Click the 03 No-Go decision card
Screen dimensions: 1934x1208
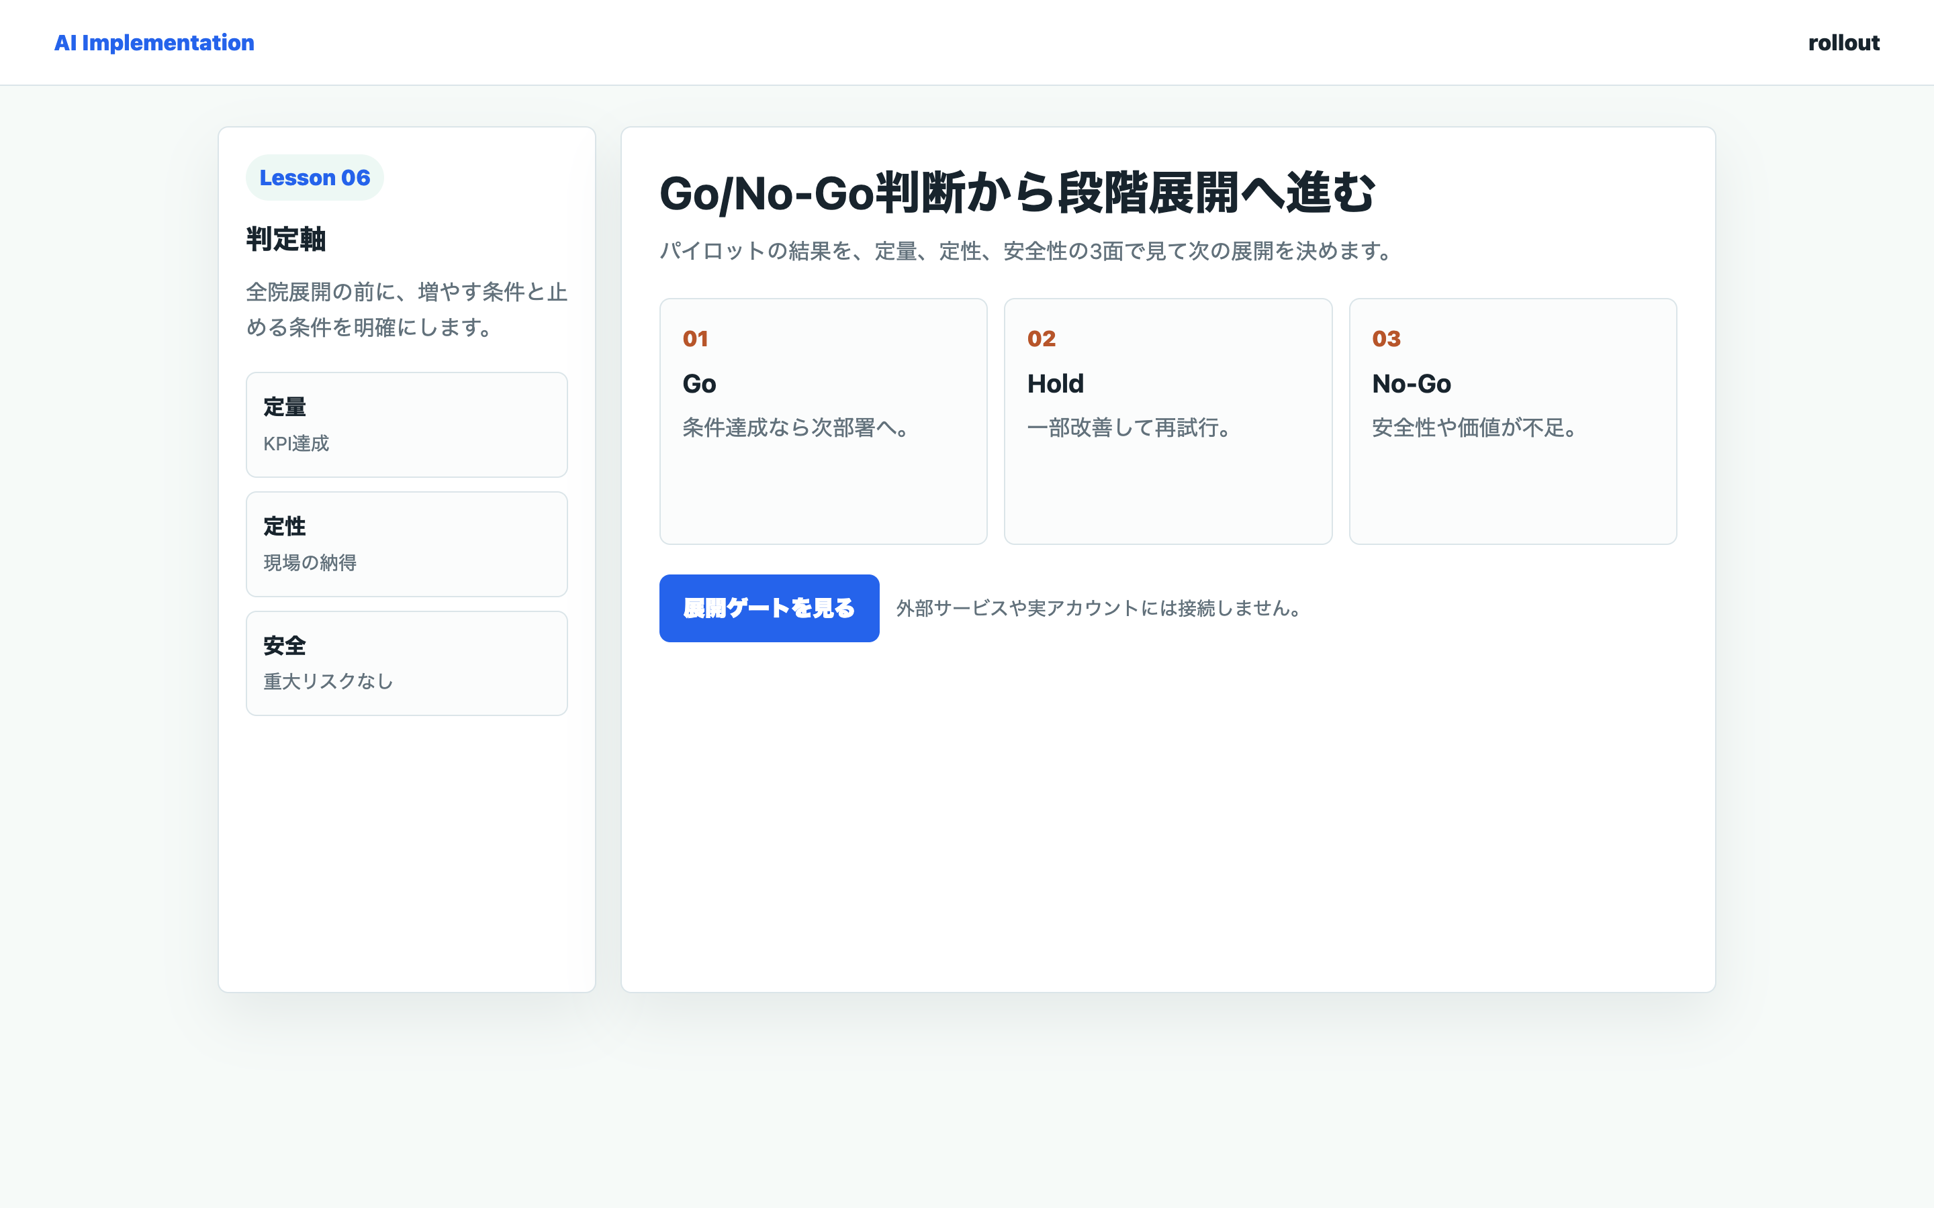tap(1513, 421)
